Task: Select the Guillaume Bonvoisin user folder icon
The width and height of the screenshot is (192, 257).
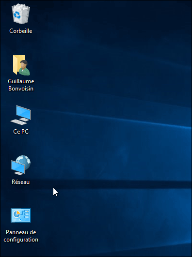Action: [21, 65]
